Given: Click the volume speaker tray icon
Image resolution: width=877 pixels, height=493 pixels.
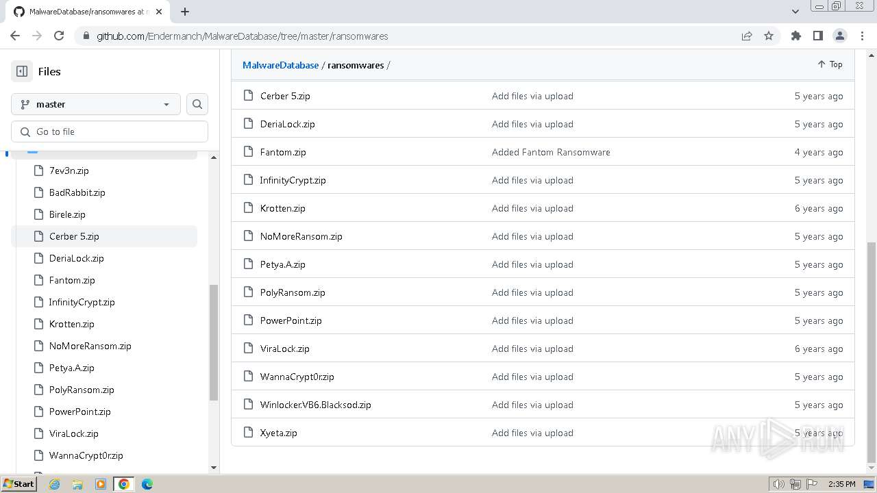Looking at the screenshot, I should click(x=778, y=484).
